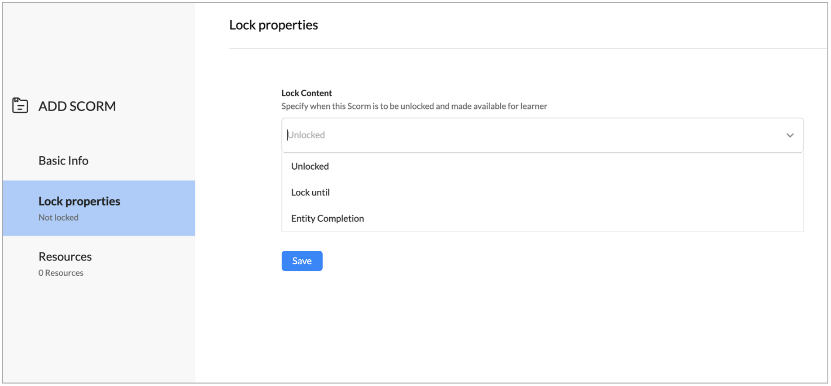Click the Unlocked placeholder text in field

pos(307,135)
